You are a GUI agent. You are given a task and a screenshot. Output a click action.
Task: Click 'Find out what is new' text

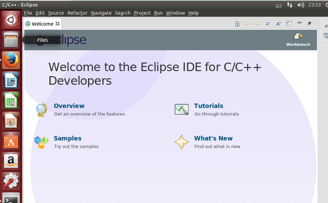click(x=217, y=146)
